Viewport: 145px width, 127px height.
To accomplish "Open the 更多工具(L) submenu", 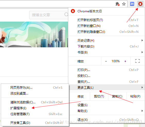I will coord(106,87).
